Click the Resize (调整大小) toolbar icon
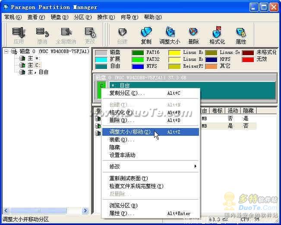281x225 pixels. 170,35
